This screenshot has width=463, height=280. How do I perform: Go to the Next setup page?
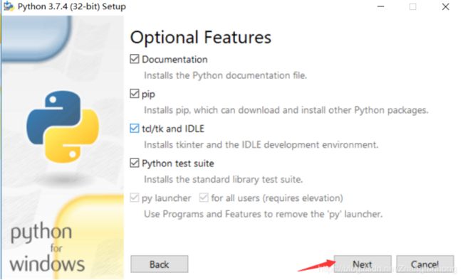click(363, 264)
